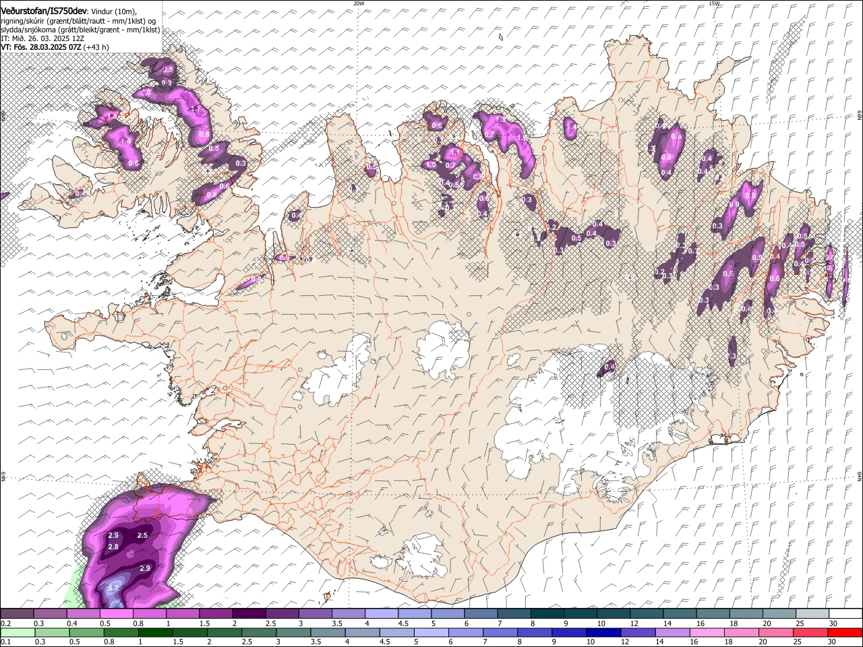This screenshot has height=647, width=863.
Task: Click the 2.8 precipitation value on map
Action: tap(113, 547)
